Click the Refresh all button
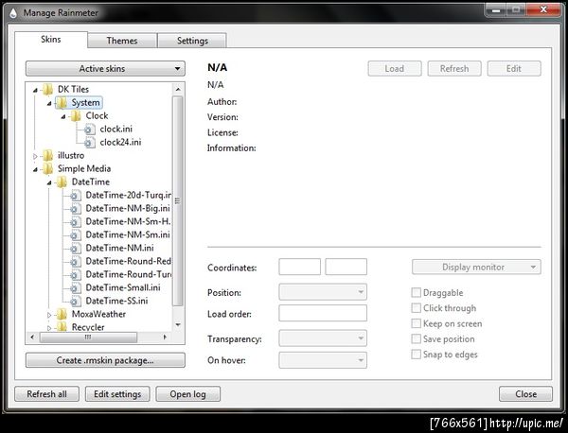Image resolution: width=568 pixels, height=433 pixels. (x=46, y=394)
